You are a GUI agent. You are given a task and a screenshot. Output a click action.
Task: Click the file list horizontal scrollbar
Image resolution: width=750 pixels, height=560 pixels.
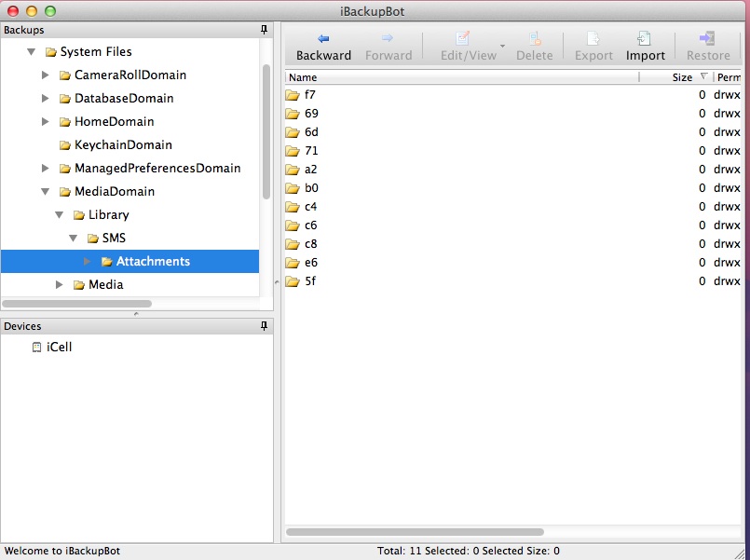coord(415,532)
